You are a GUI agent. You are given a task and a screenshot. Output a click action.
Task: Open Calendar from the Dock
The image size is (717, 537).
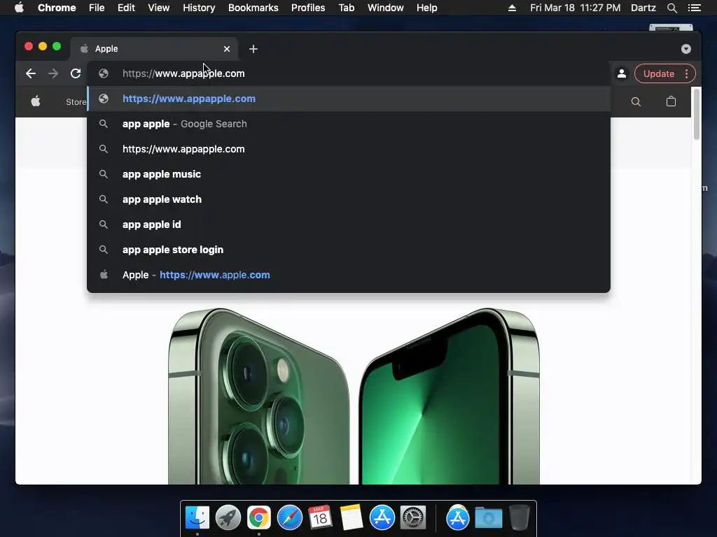click(x=320, y=517)
